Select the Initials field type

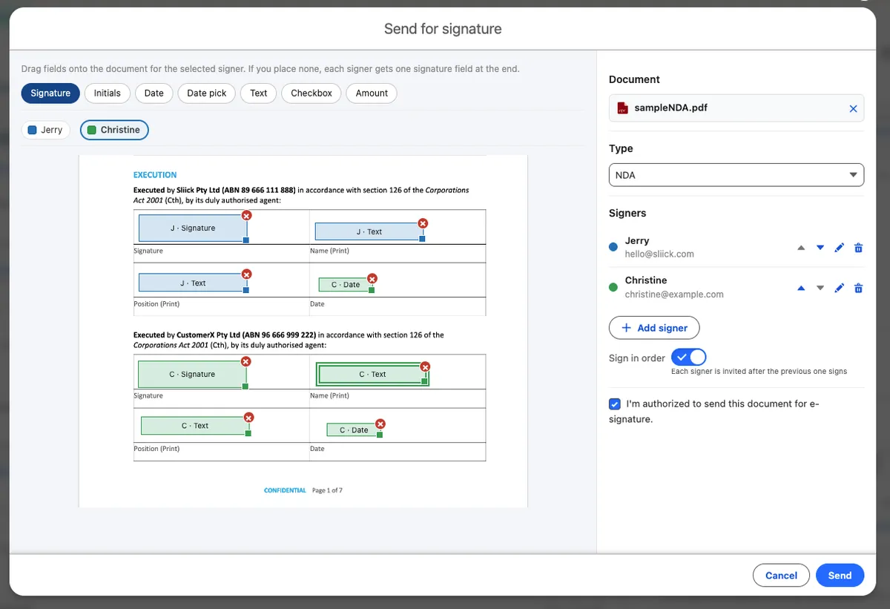point(108,93)
